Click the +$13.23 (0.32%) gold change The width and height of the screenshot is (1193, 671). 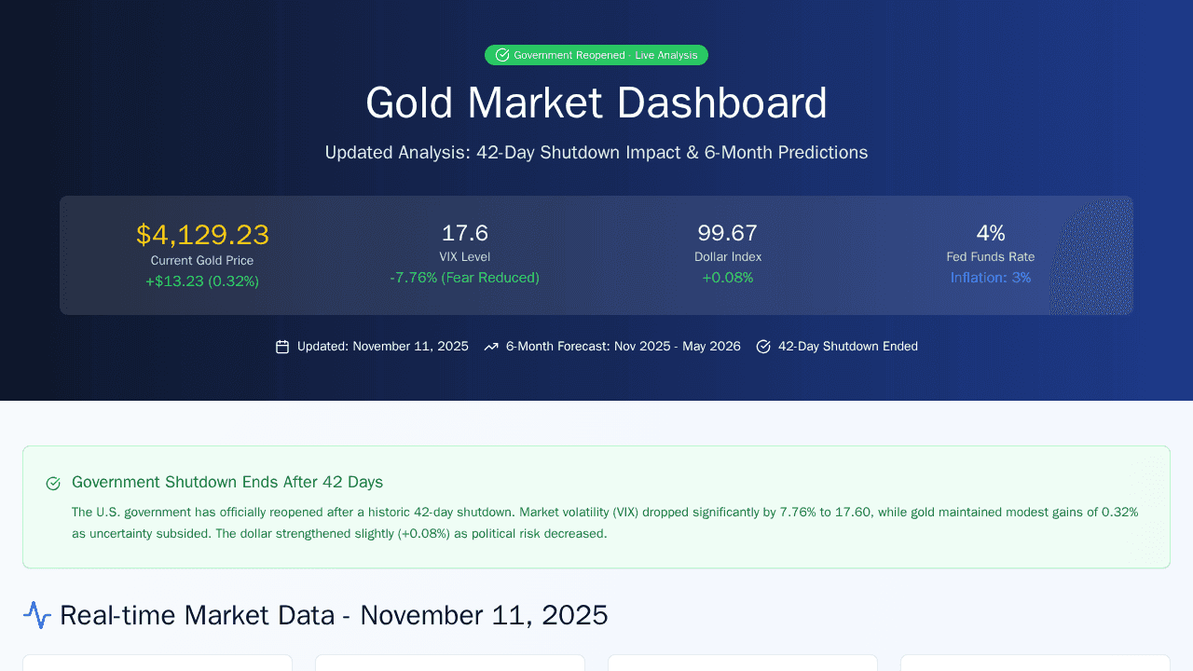(x=202, y=281)
